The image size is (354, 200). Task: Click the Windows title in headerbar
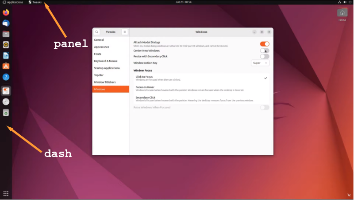coord(201,32)
